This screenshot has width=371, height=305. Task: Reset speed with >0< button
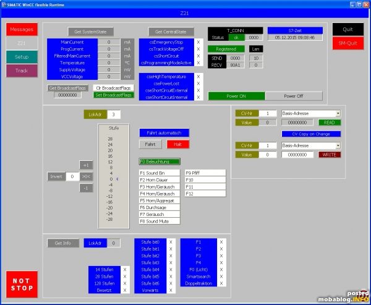pos(86,176)
